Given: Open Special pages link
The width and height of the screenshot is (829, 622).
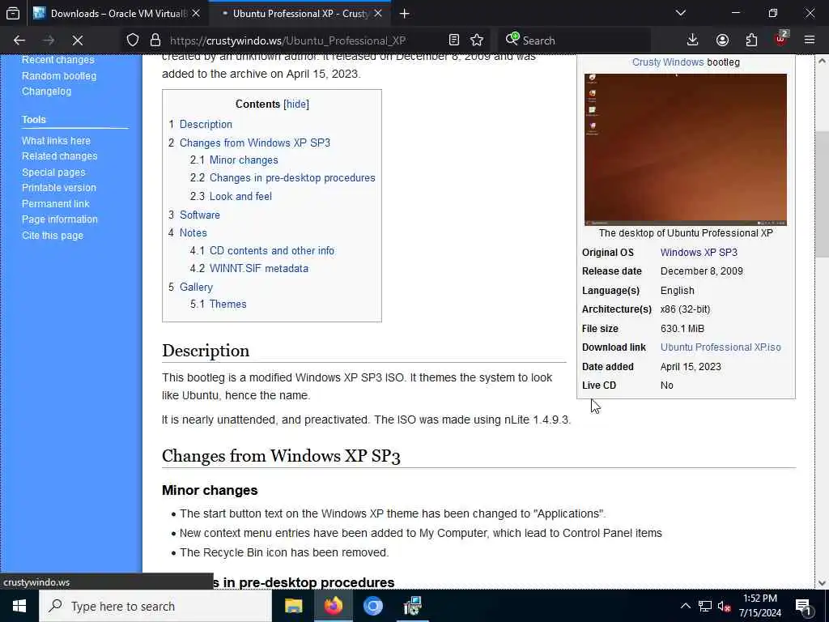Looking at the screenshot, I should pyautogui.click(x=53, y=173).
